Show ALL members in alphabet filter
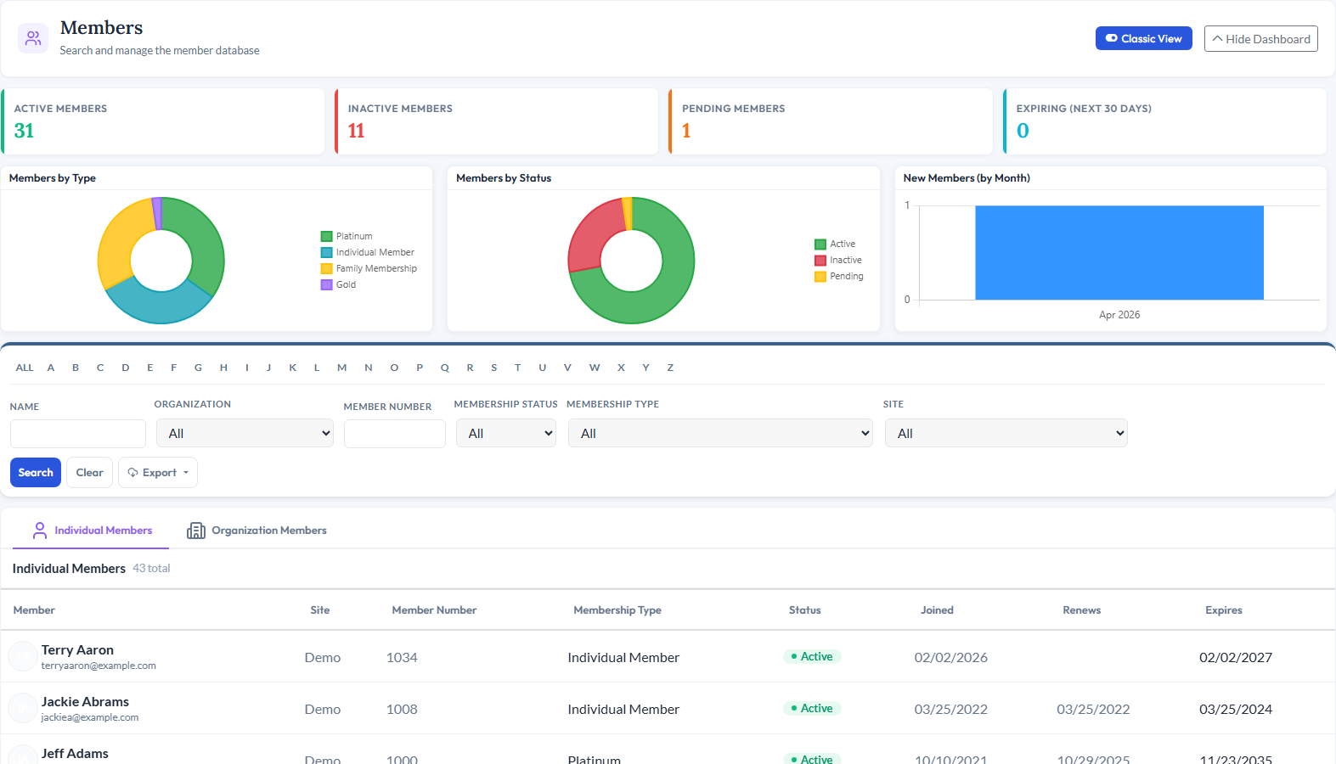 tap(25, 368)
